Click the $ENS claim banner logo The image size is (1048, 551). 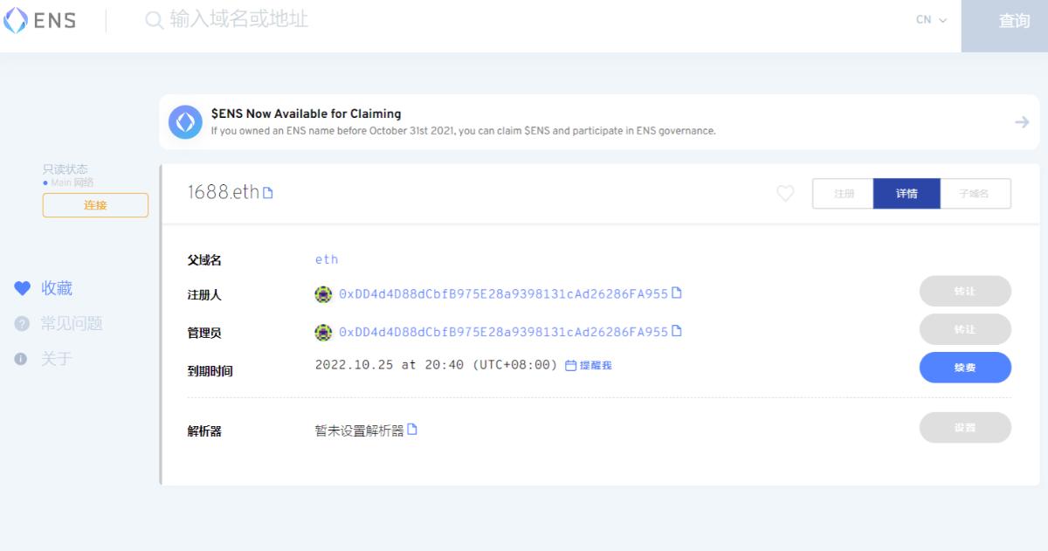[x=185, y=122]
